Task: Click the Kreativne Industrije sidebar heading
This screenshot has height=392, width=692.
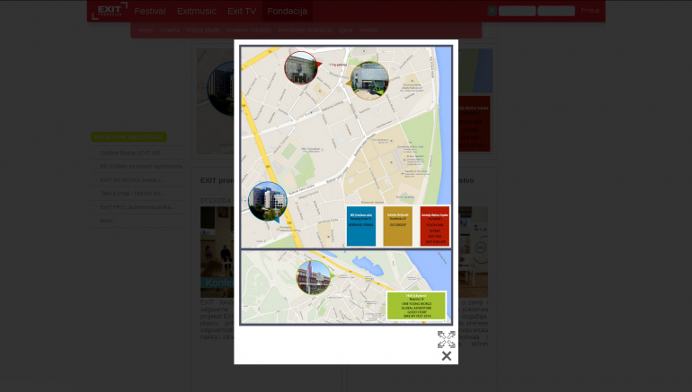Action: pyautogui.click(x=129, y=137)
